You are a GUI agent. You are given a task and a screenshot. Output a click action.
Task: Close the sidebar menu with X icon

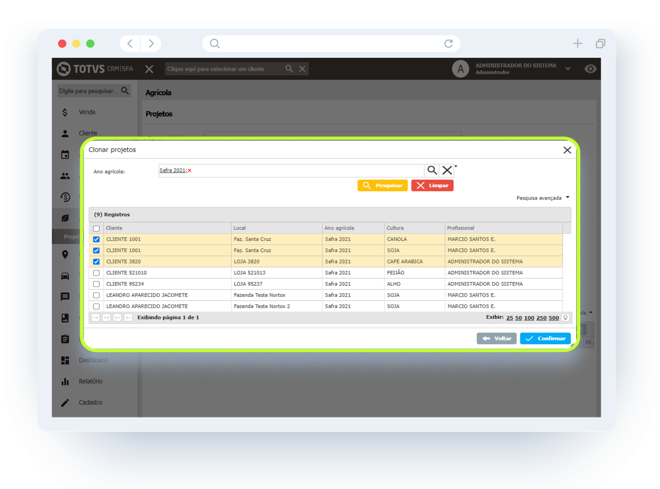149,69
